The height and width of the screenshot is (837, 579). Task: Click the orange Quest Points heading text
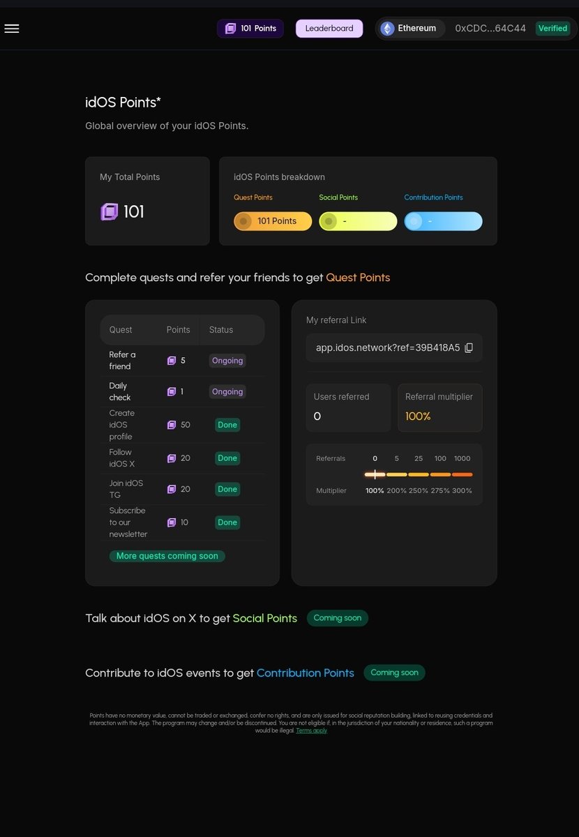point(358,278)
